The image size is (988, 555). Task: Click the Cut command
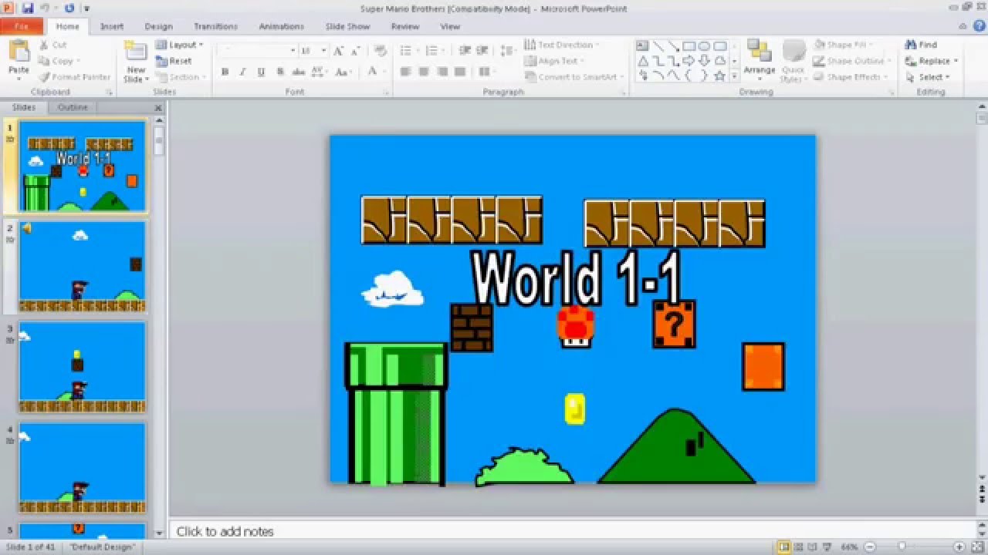(53, 45)
